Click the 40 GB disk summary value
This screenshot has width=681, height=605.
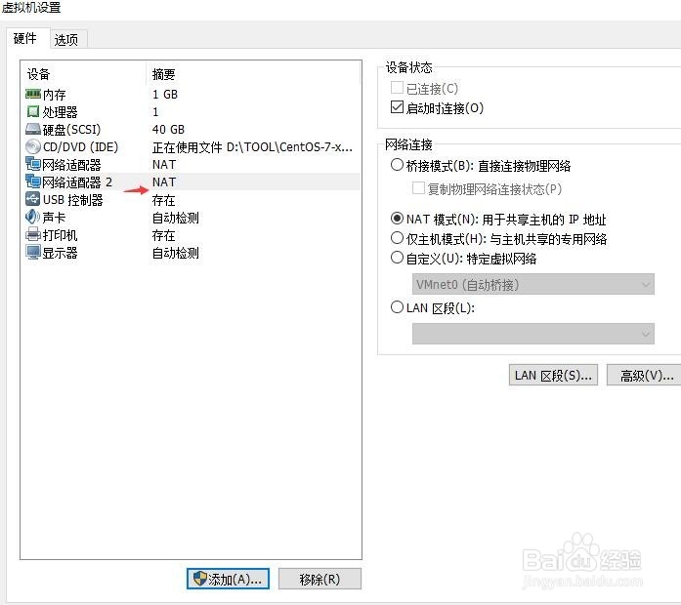(x=168, y=129)
